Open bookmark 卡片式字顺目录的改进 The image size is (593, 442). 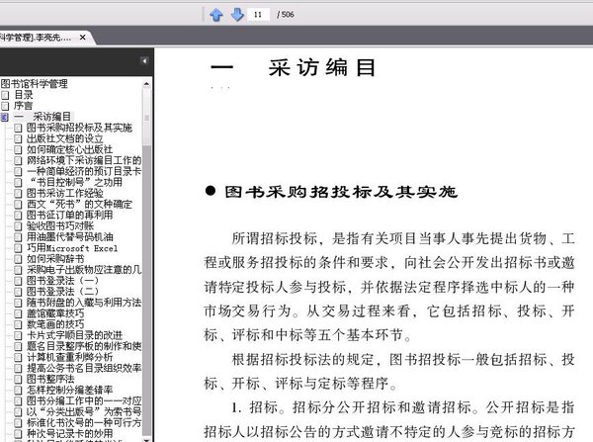pyautogui.click(x=74, y=335)
